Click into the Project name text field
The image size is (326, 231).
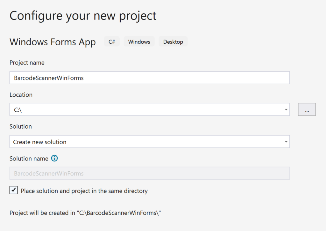(150, 78)
